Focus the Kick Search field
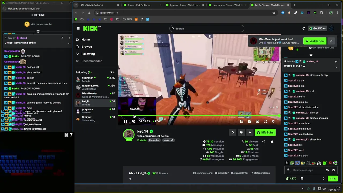The height and width of the screenshot is (193, 343). 207,28
